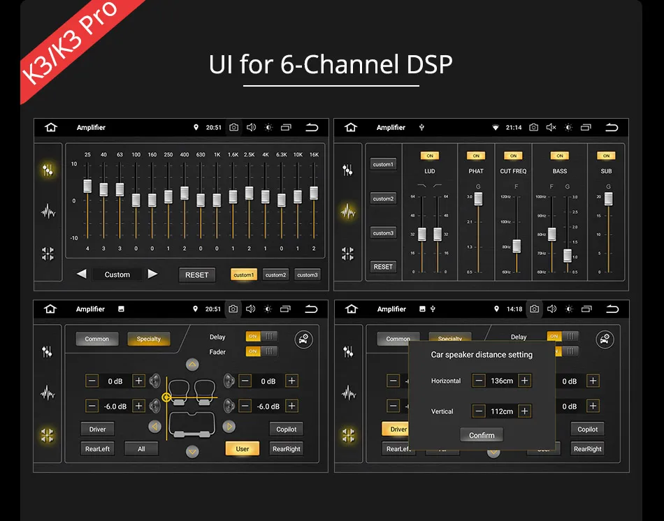Toggle Delay switch in bottom-right screen
Screen dimensions: 664x521
(563, 337)
